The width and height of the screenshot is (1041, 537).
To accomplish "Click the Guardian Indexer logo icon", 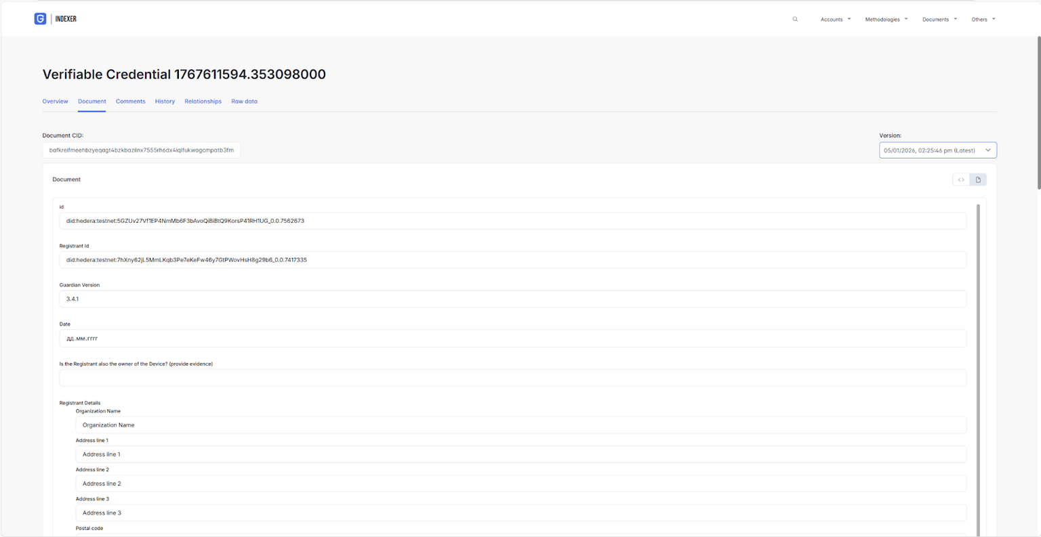I will click(x=40, y=19).
